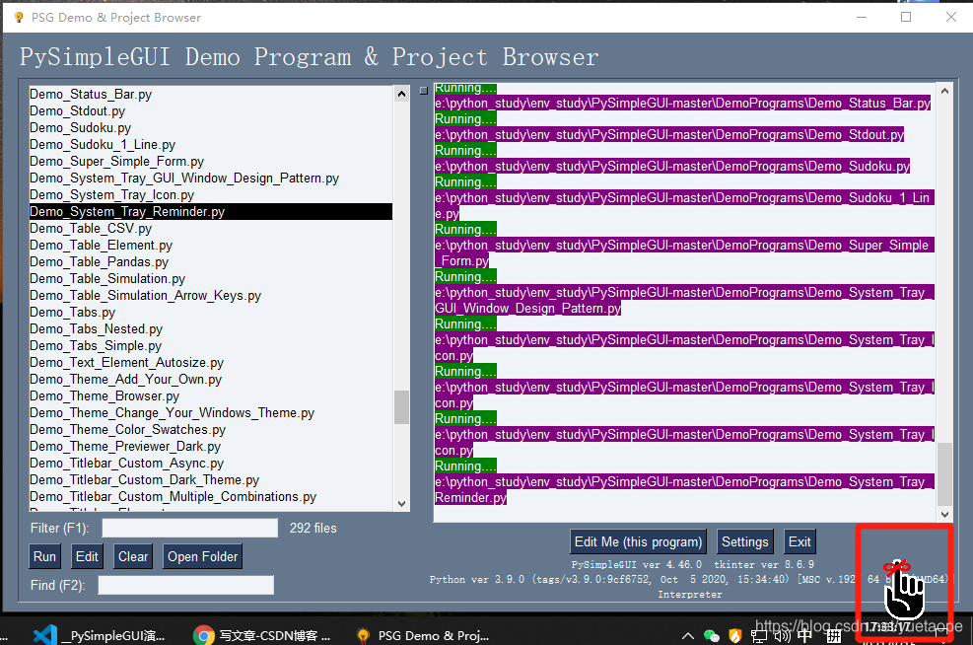973x645 pixels.
Task: Click file list scrollbar down arrow
Action: pyautogui.click(x=401, y=503)
